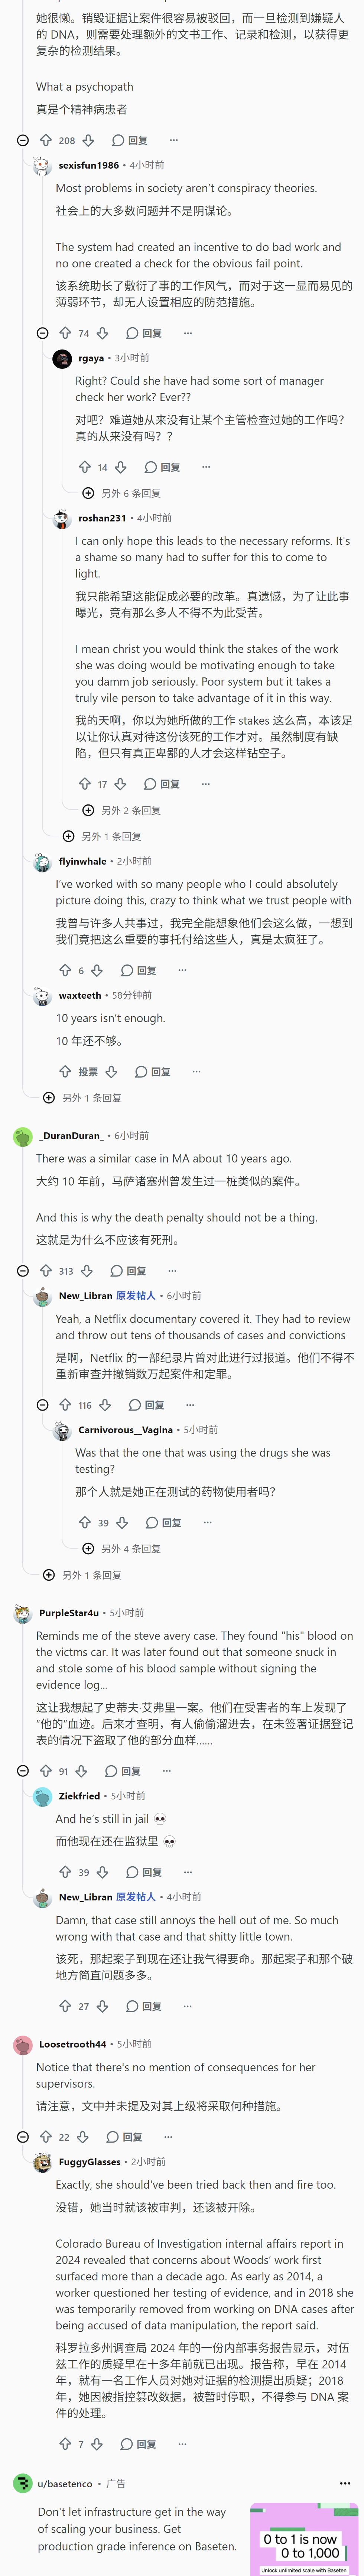
Task: Open the more options menu on rgaya's comment
Action: point(206,467)
